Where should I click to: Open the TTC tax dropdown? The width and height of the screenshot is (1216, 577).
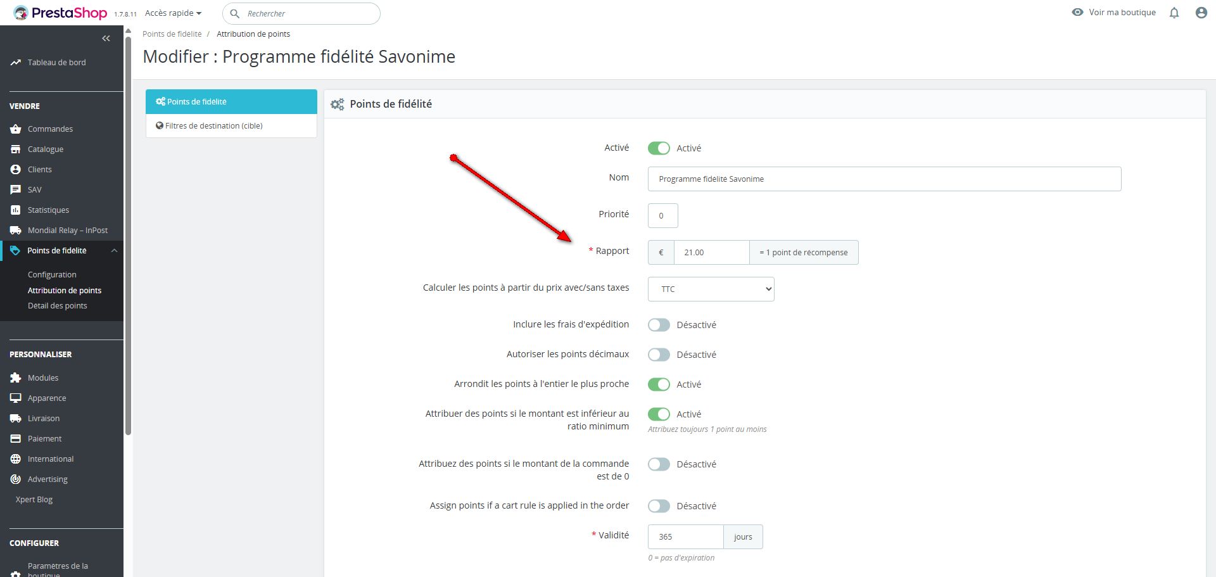coord(711,289)
